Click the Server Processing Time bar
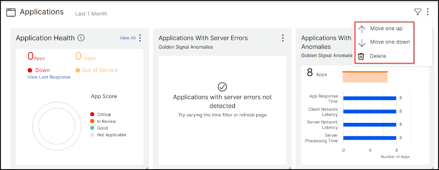 click(369, 138)
